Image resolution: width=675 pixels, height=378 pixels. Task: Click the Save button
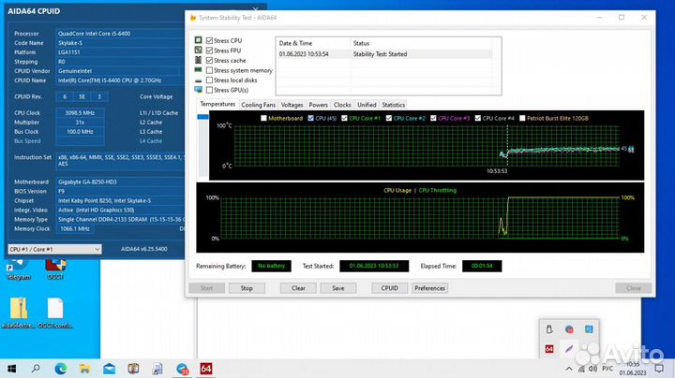coord(338,288)
